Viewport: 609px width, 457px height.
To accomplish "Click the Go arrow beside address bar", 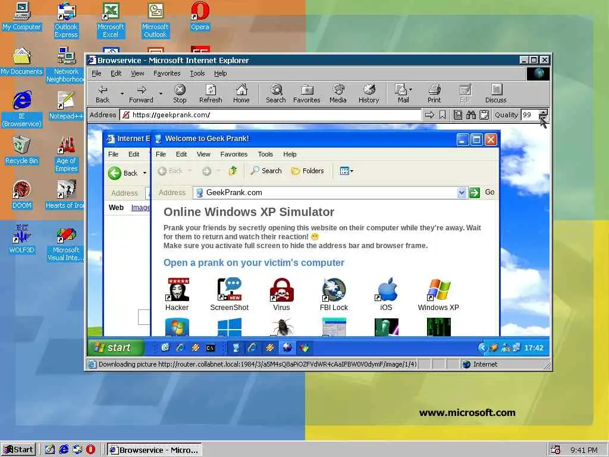I will pyautogui.click(x=429, y=115).
